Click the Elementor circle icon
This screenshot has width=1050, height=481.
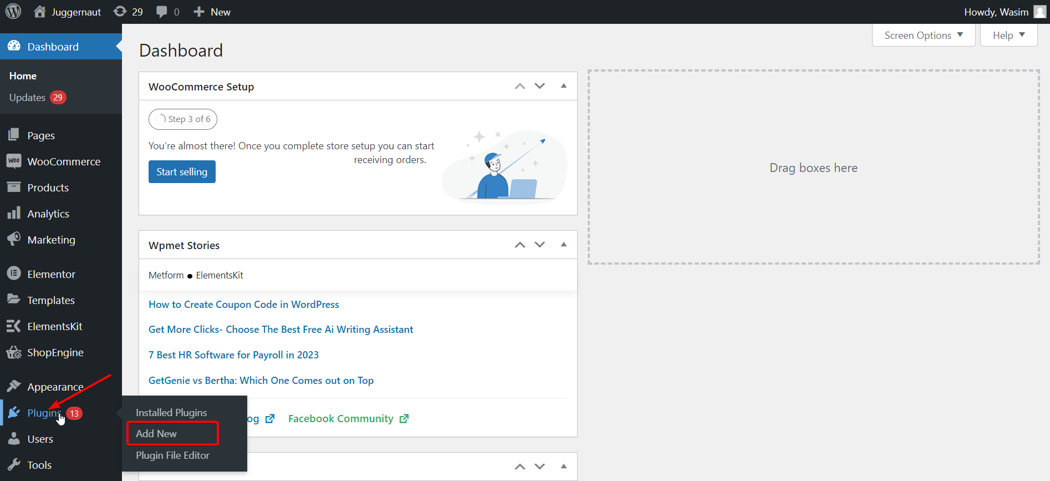[x=14, y=274]
